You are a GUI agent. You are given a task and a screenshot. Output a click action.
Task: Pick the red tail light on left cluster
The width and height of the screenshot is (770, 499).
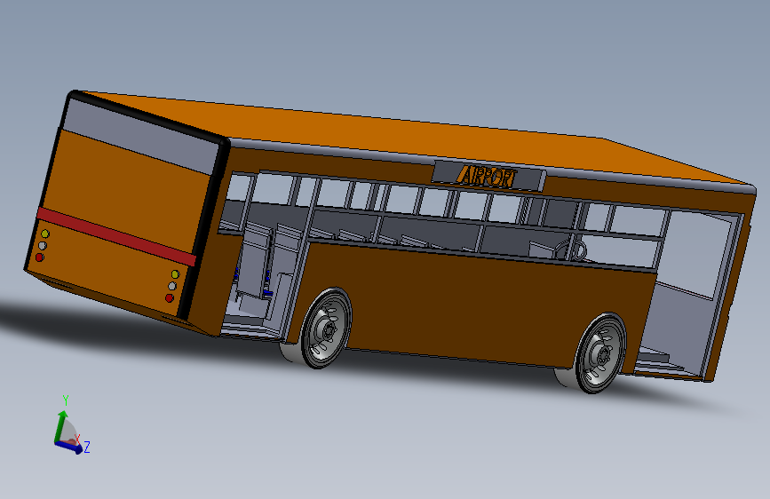(x=40, y=257)
